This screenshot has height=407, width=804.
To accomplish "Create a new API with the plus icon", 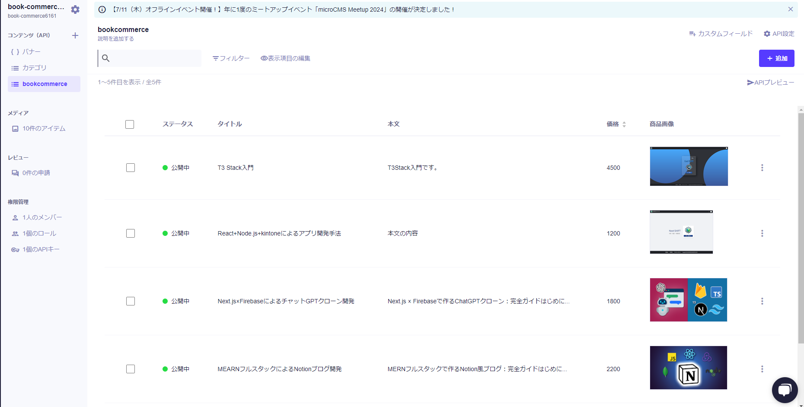I will 75,35.
